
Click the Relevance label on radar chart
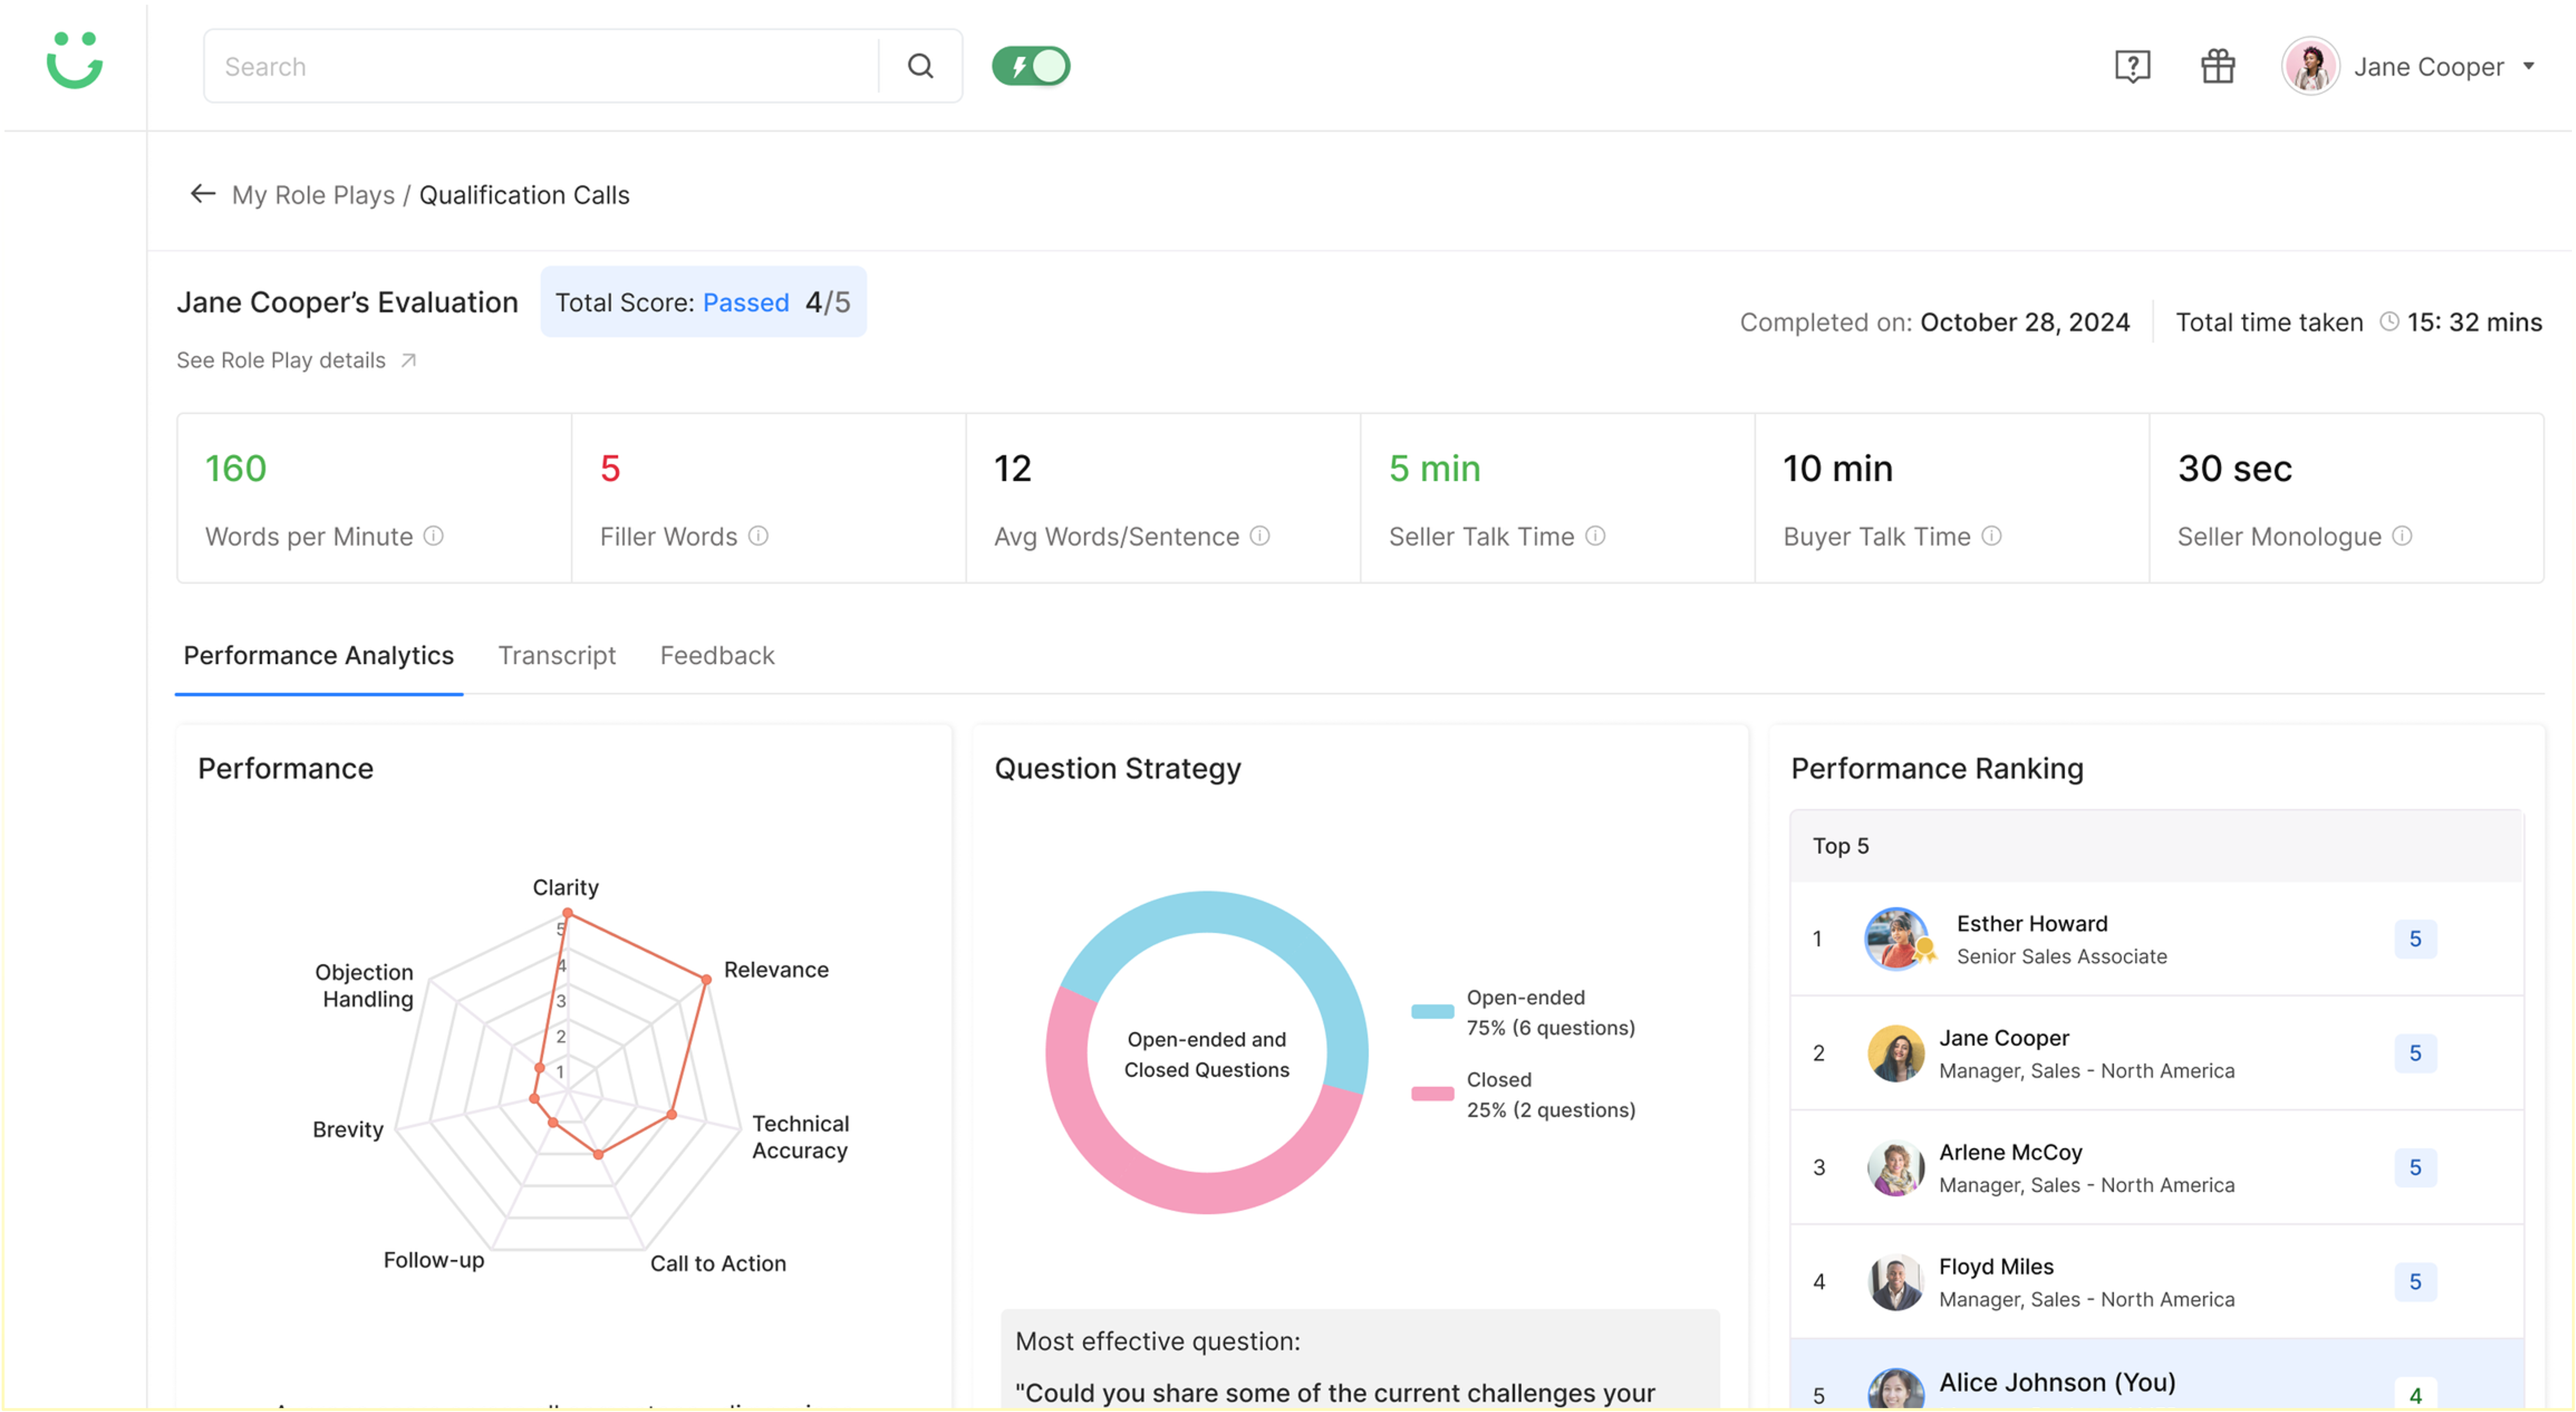tap(776, 969)
